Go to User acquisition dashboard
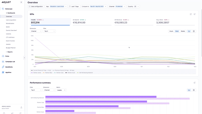202x114 pixels. tap(11, 20)
